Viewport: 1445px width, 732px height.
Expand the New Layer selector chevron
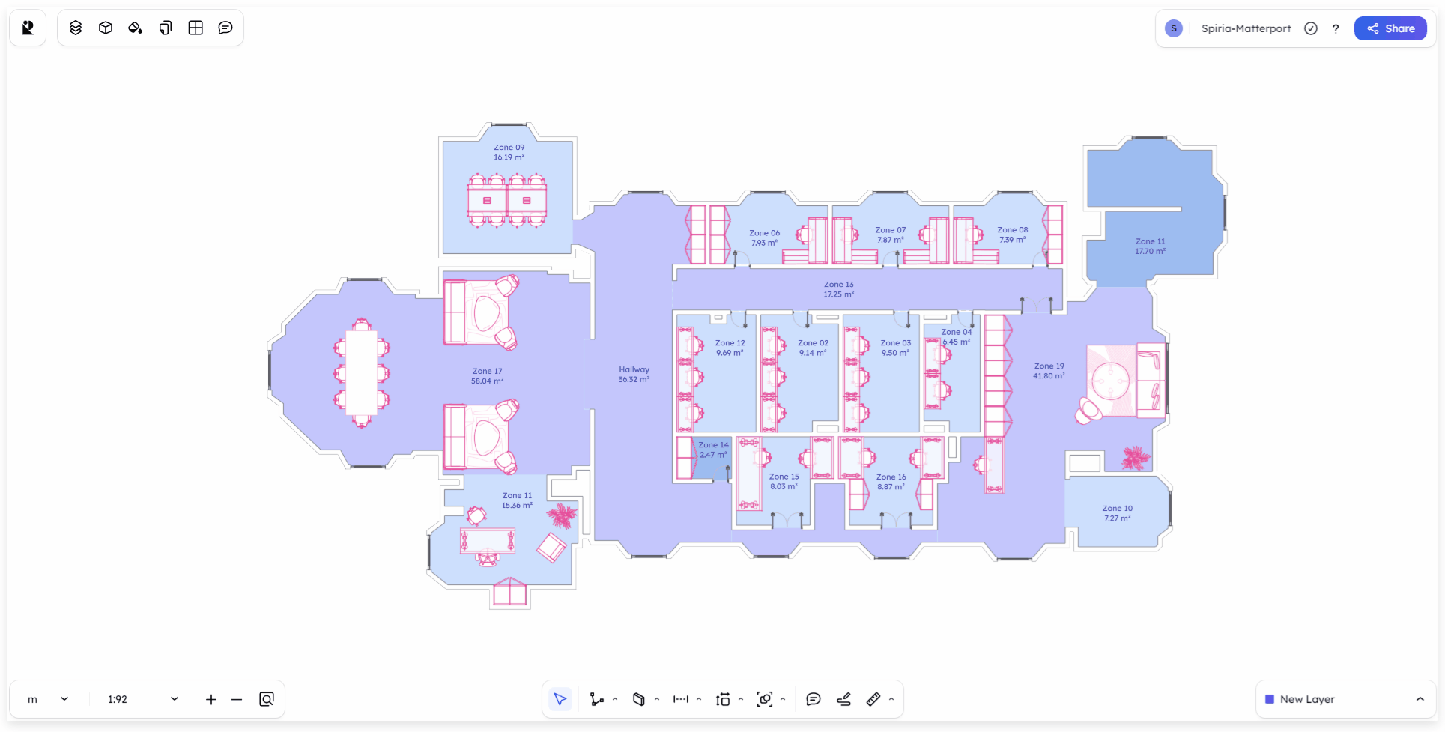[x=1420, y=699]
